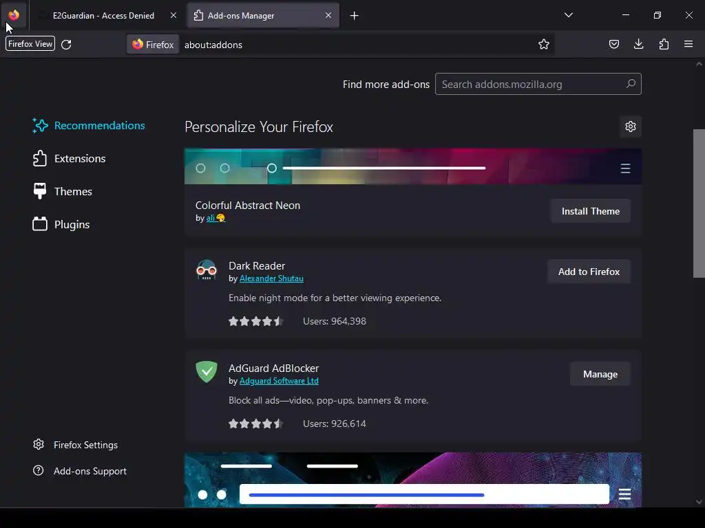Open author ali's profile link
This screenshot has height=528, width=705.
click(215, 218)
